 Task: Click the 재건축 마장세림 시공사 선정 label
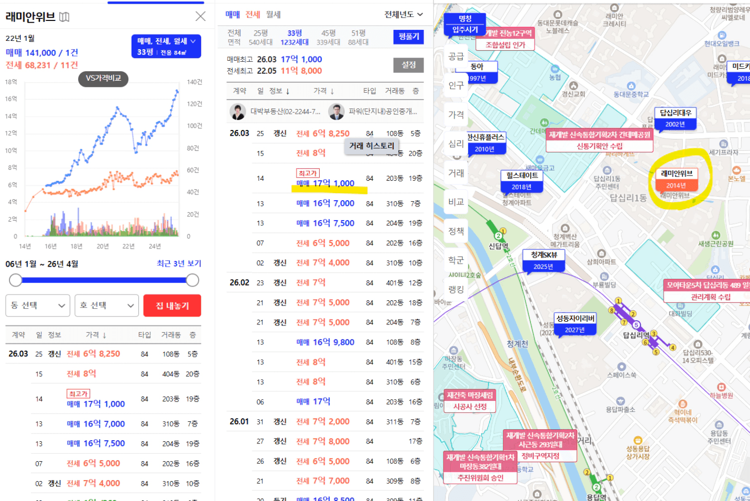point(470,401)
